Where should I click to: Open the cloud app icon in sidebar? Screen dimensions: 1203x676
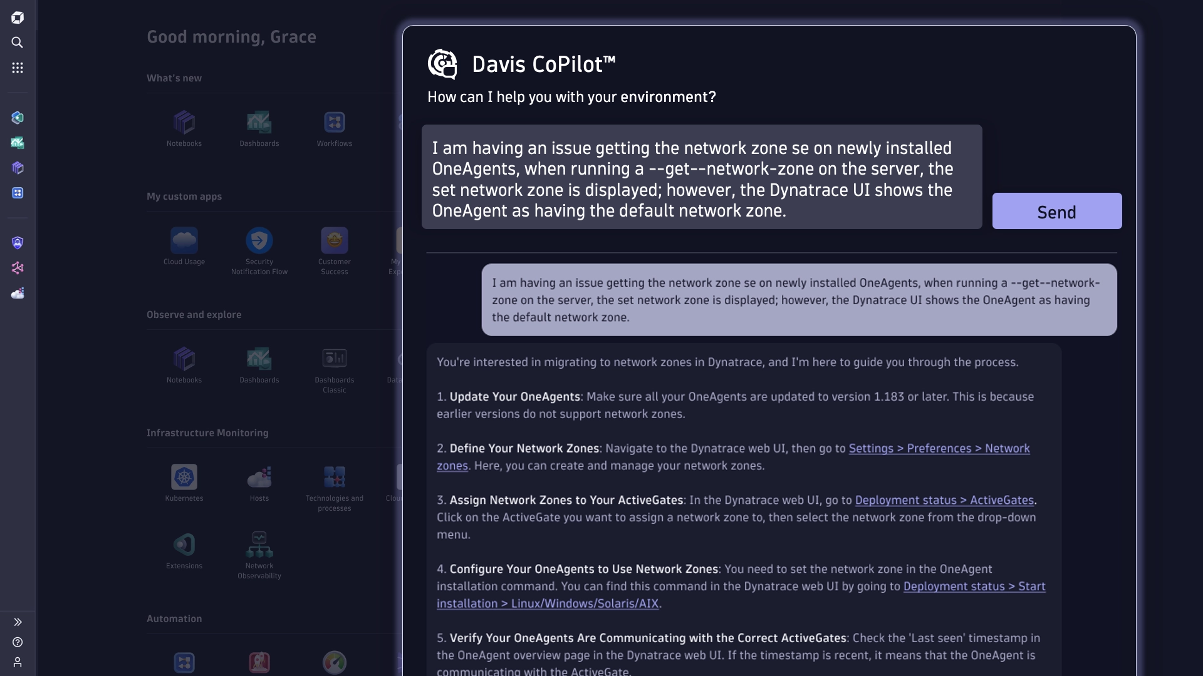click(x=18, y=293)
